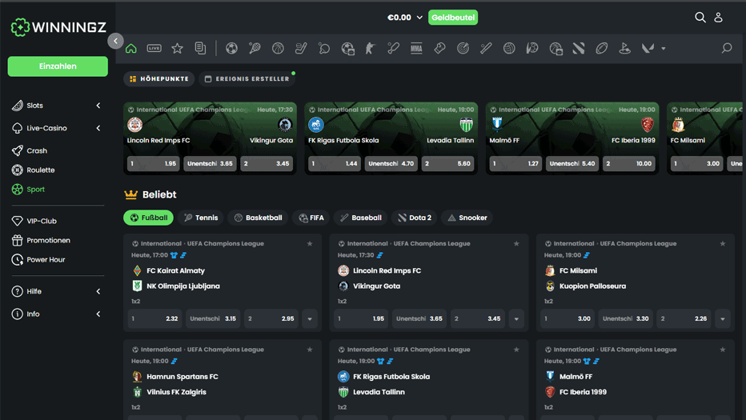Select the American football icon
Viewport: 746px width, 420px height.
602,48
